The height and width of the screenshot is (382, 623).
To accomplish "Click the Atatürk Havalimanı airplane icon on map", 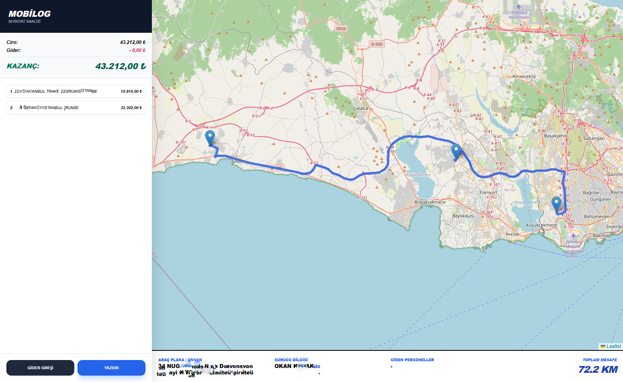I will (x=573, y=235).
